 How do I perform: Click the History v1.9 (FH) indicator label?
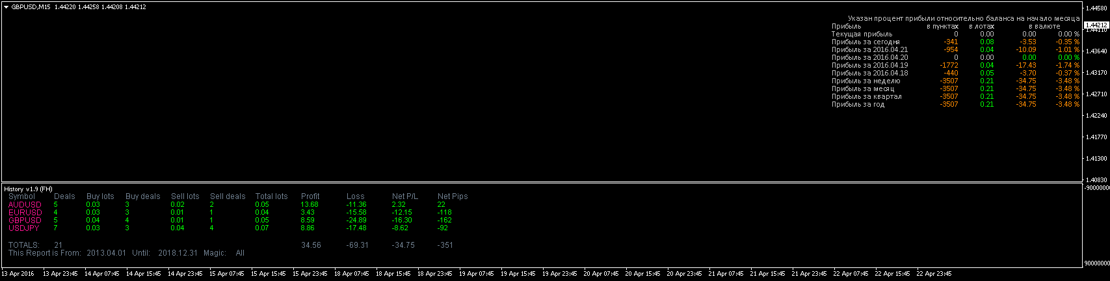pos(28,189)
